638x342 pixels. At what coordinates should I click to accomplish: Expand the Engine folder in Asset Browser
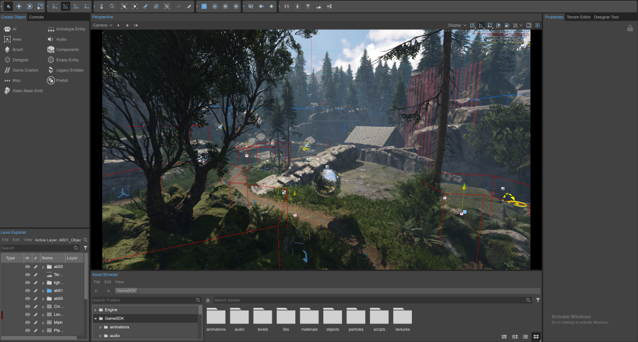[95, 310]
